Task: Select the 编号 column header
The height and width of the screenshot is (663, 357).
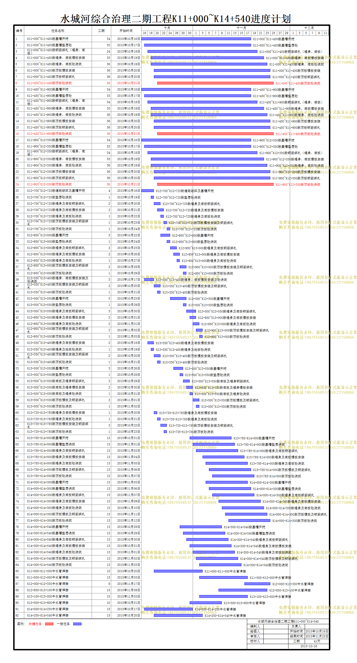Action: click(x=19, y=31)
